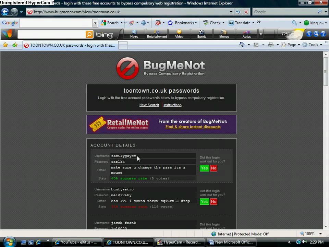Vote Yes for the buntyastro login
This screenshot has width=329, height=247.
[x=204, y=202]
